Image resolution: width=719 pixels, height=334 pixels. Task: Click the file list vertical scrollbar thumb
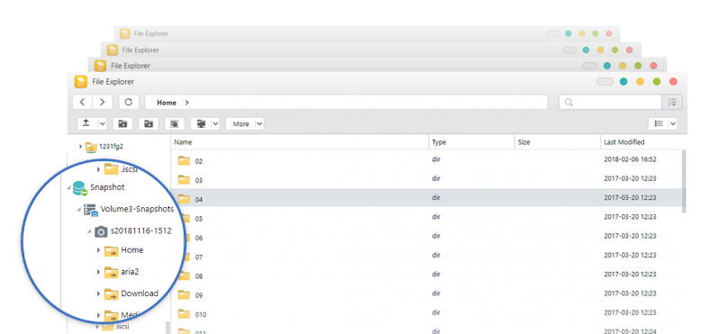pyautogui.click(x=684, y=181)
